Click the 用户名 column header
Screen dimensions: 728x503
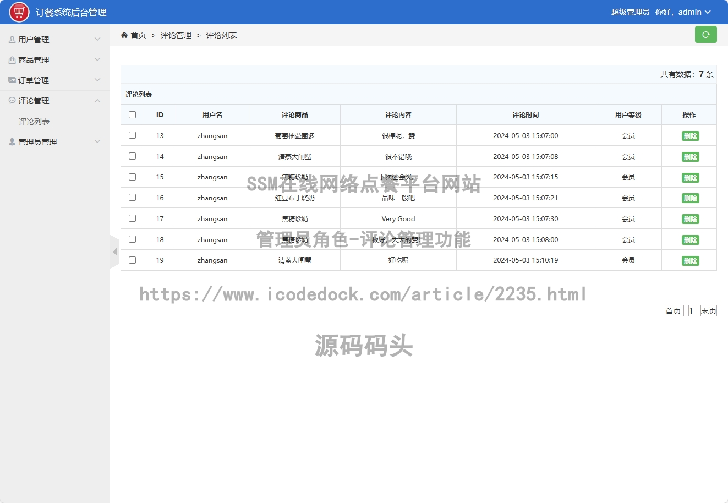(x=212, y=115)
